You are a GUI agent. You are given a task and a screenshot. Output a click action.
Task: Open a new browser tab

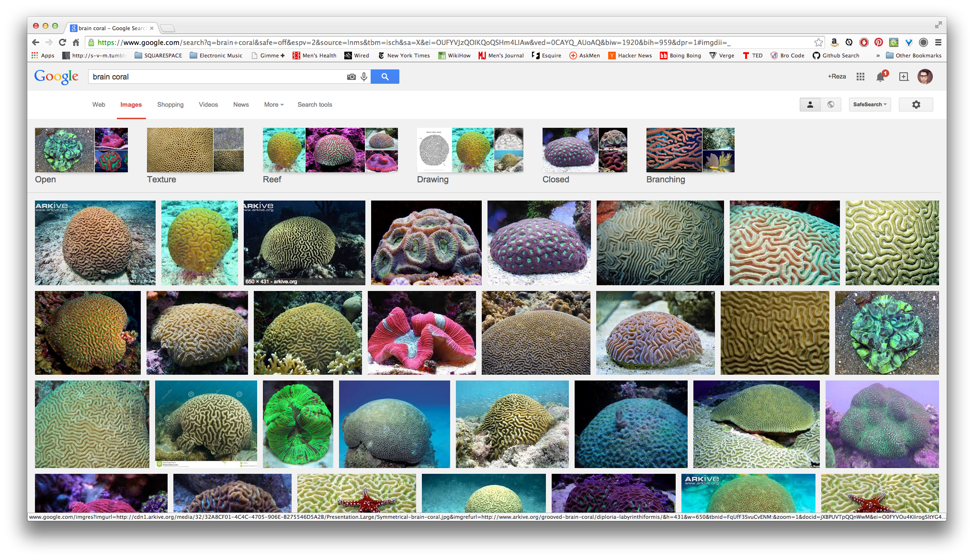[x=168, y=28]
